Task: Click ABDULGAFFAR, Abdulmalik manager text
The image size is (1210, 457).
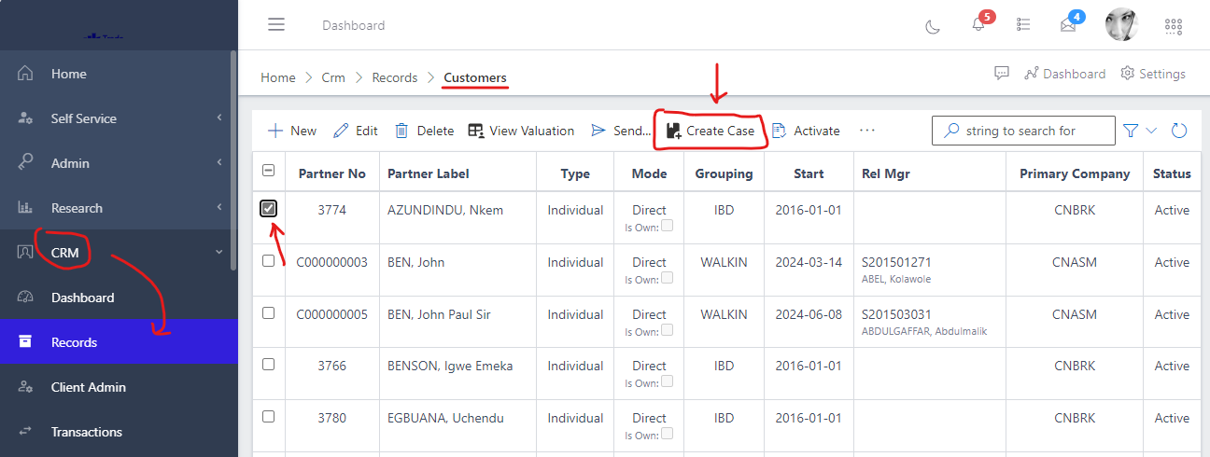Action: tap(924, 331)
